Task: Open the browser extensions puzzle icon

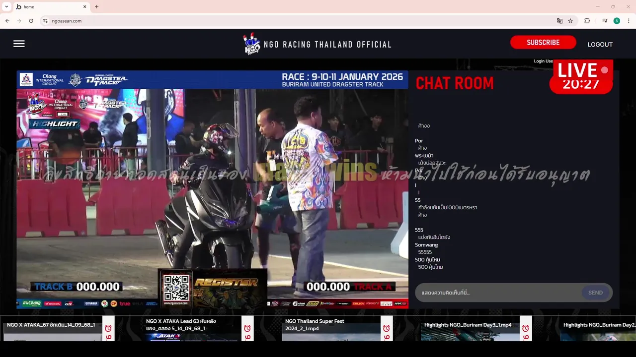Action: [587, 21]
